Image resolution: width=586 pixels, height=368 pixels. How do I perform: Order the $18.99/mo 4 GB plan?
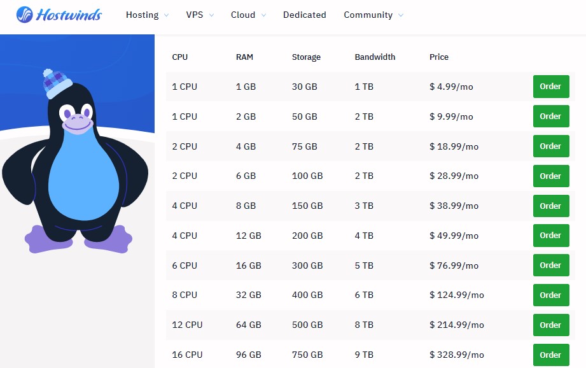550,146
